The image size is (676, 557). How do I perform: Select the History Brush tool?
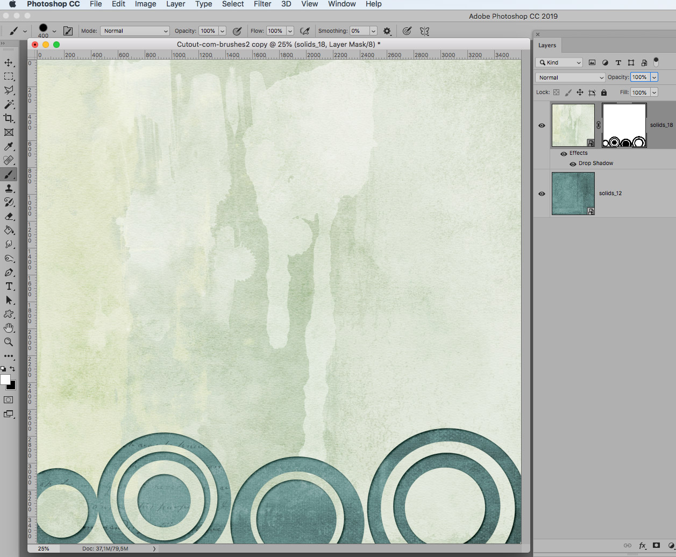click(x=9, y=202)
